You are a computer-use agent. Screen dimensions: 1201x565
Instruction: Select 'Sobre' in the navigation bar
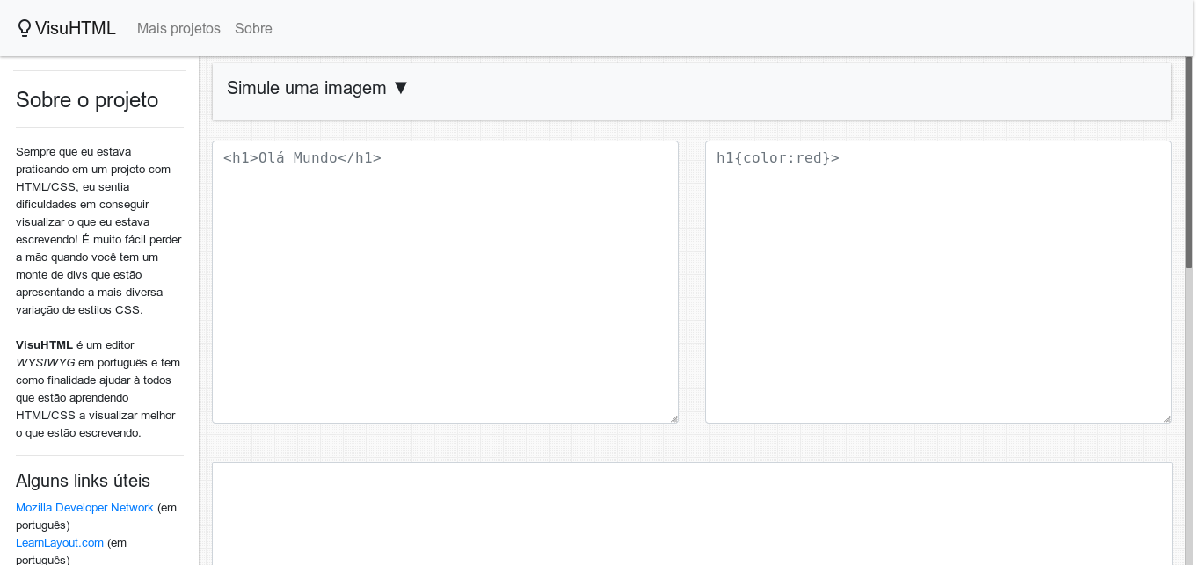coord(253,28)
